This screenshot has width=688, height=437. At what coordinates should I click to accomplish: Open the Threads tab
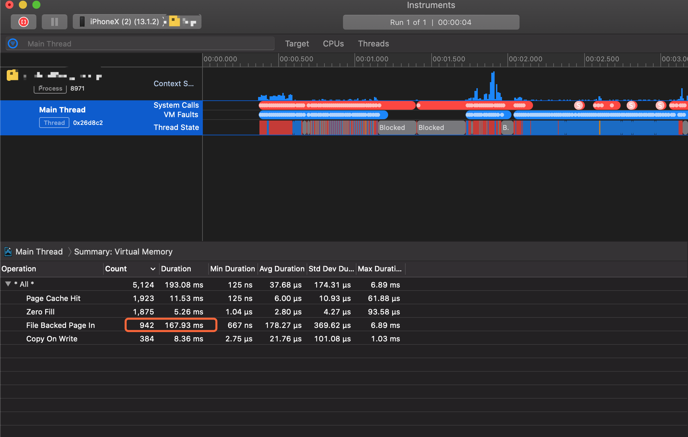pos(373,44)
